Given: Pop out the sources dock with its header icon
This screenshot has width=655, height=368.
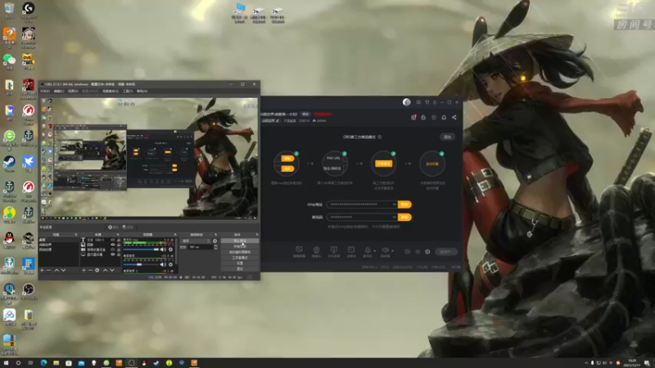Looking at the screenshot, I should (118, 235).
